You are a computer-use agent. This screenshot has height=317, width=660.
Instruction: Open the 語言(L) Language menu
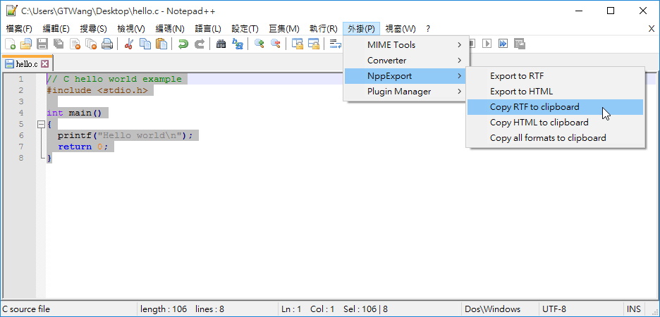[208, 29]
